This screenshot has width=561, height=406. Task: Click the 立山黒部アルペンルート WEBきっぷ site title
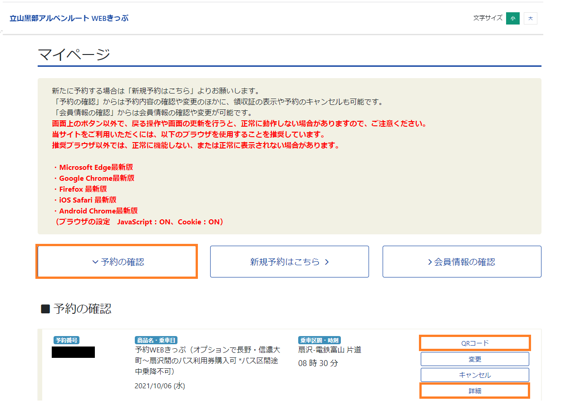69,18
